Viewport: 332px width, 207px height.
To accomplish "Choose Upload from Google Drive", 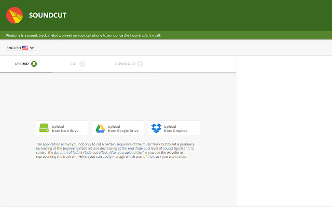I will pos(118,128).
